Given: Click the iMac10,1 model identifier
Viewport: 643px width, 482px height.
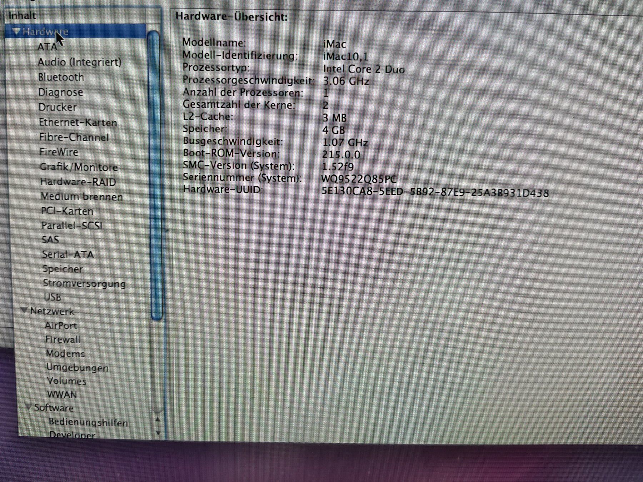Looking at the screenshot, I should (345, 56).
